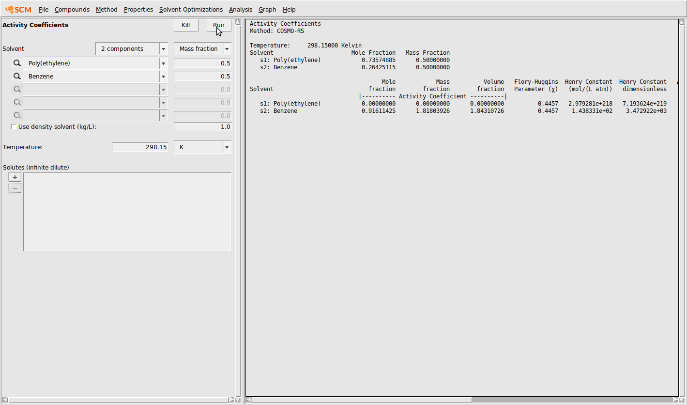This screenshot has width=687, height=405.
Task: Click the Poly(ethylene) fraction field 0.5
Action: [202, 63]
